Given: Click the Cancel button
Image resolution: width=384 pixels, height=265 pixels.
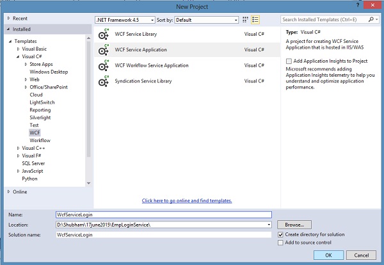Looking at the screenshot, I should (x=361, y=255).
